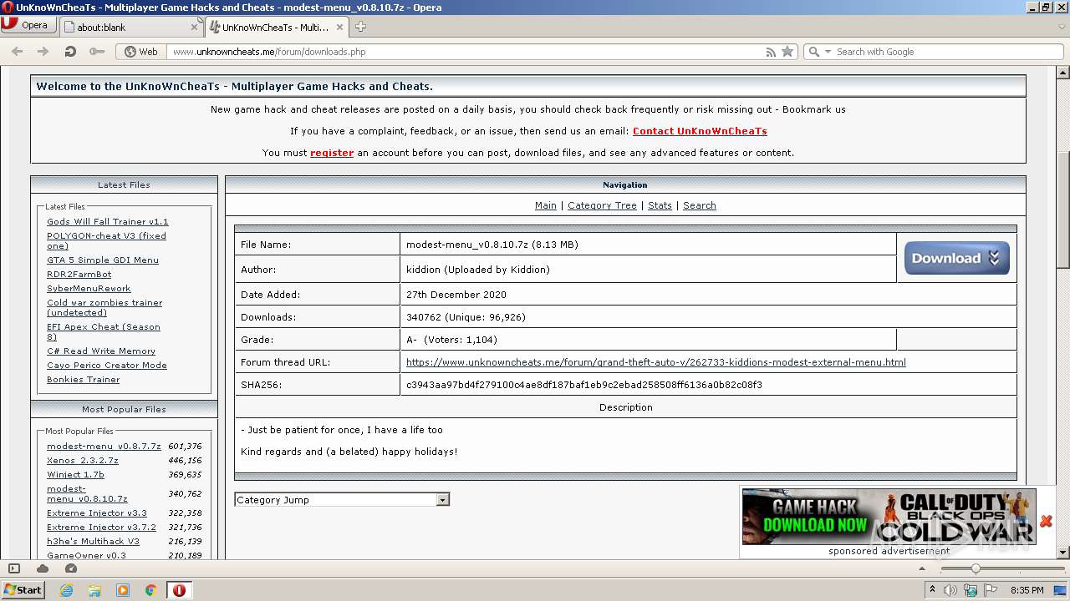The height and width of the screenshot is (601, 1070).
Task: Open the Opera main menu button
Action: click(x=27, y=25)
